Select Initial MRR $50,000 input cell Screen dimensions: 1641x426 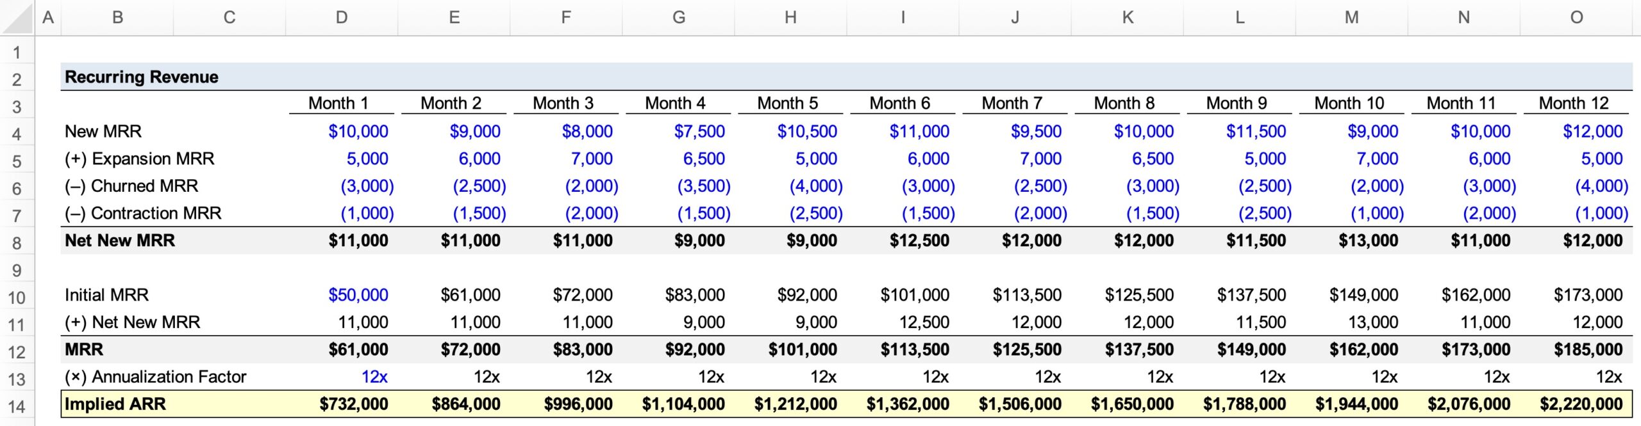pyautogui.click(x=342, y=295)
